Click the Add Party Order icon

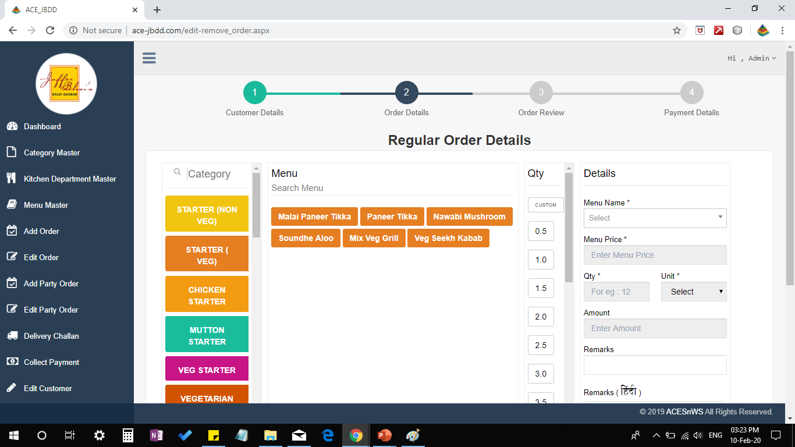pyautogui.click(x=12, y=283)
